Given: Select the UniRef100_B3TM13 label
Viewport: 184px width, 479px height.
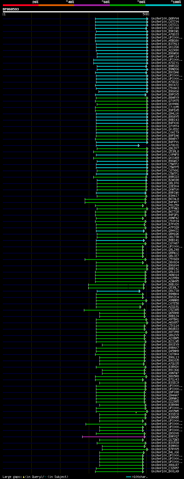Looking at the screenshot, I should pyautogui.click(x=165, y=44).
